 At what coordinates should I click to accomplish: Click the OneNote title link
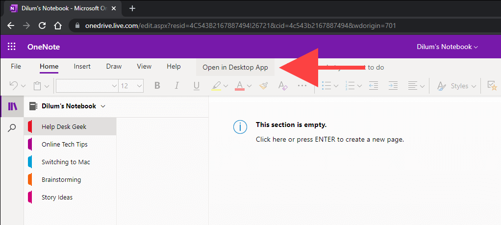[x=44, y=47]
